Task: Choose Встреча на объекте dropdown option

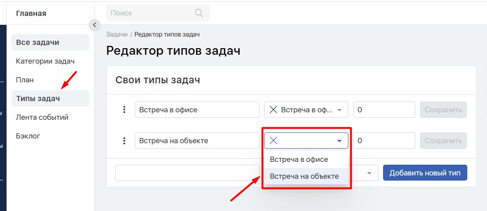Action: coord(304,176)
